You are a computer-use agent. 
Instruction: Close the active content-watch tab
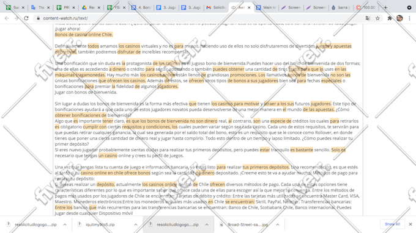[x=249, y=8]
